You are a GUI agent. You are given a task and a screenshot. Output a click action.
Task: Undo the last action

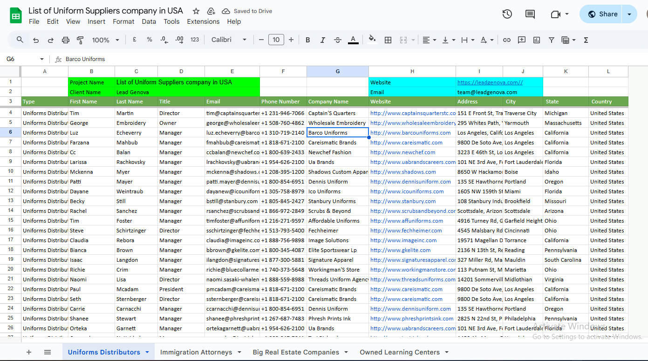point(36,40)
